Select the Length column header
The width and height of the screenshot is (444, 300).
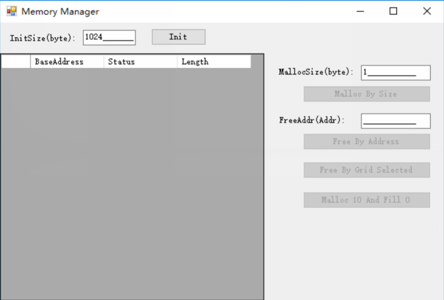point(213,62)
